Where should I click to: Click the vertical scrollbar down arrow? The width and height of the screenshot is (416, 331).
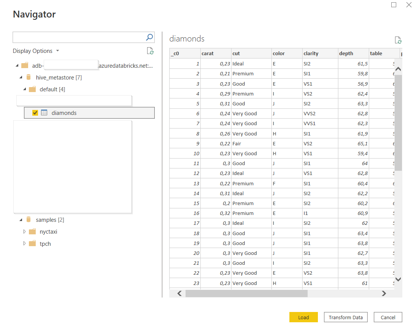[x=398, y=279]
